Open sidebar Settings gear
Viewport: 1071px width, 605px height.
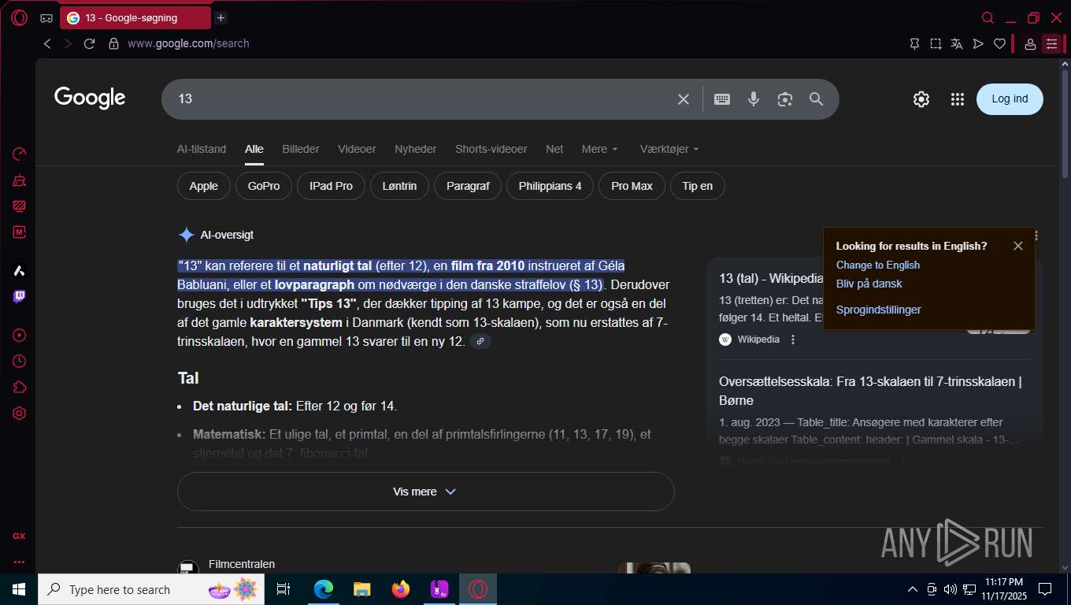click(x=20, y=414)
